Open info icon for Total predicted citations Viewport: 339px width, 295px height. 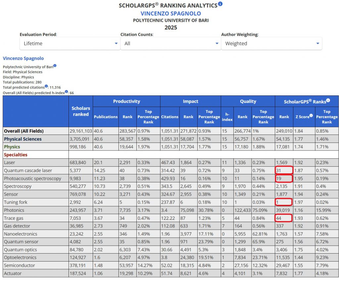coord(46,86)
